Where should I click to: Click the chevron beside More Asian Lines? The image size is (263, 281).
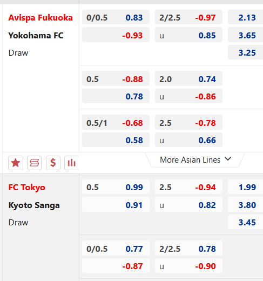228,159
